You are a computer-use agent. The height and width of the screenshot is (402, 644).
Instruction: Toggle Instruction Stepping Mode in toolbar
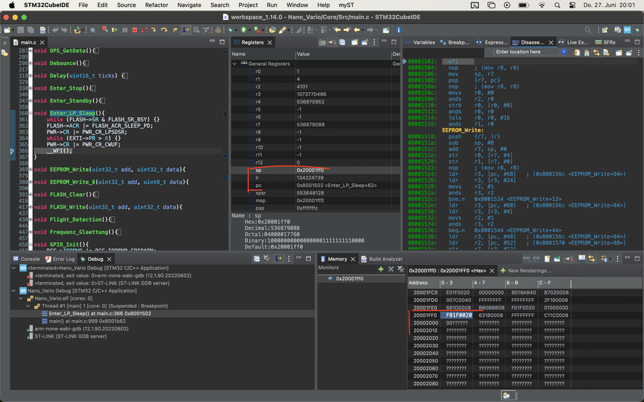click(x=186, y=30)
